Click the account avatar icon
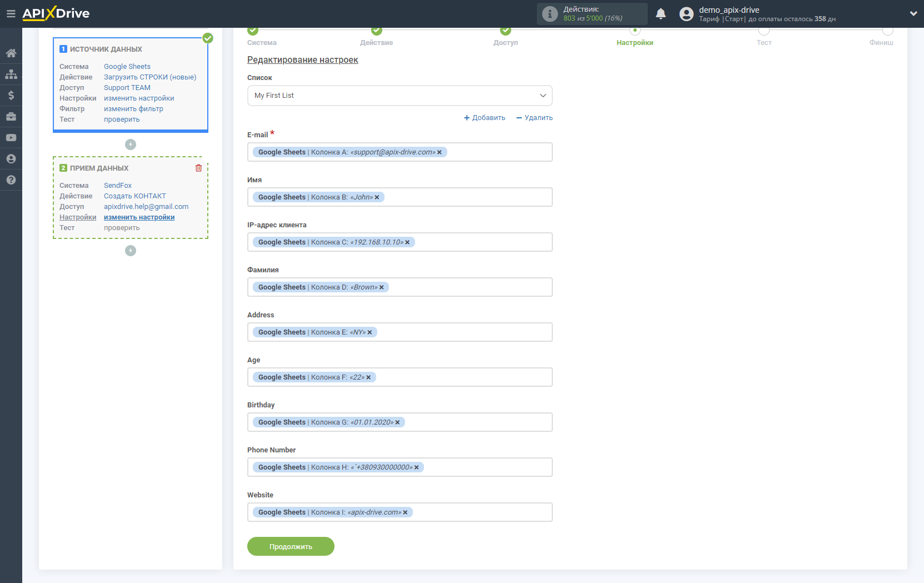The height and width of the screenshot is (583, 924). (687, 14)
